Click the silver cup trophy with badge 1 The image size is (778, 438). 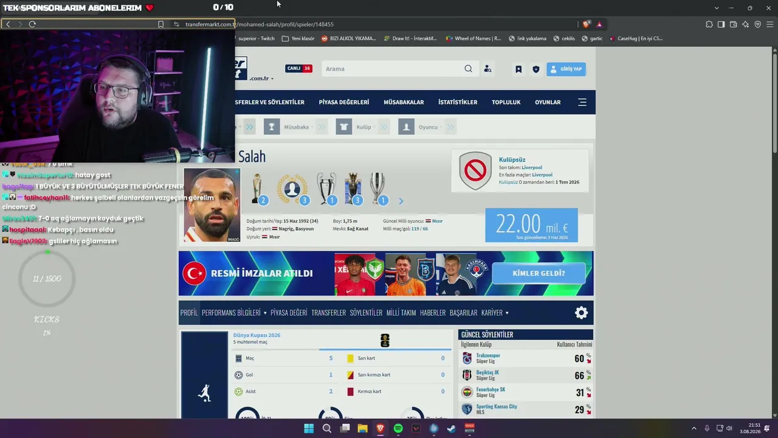point(378,189)
